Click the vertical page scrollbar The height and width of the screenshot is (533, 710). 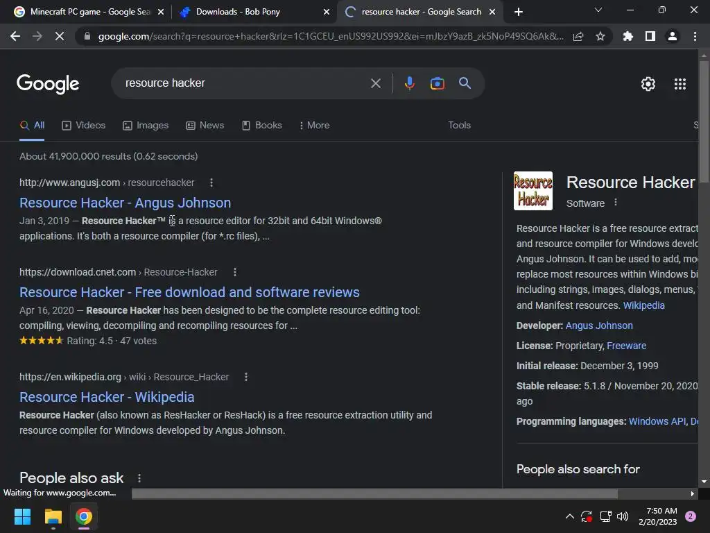704,122
